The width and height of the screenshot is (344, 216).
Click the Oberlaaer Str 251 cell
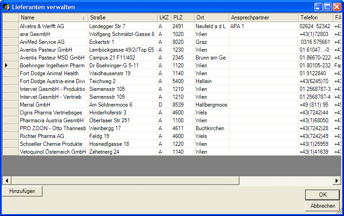click(x=123, y=120)
